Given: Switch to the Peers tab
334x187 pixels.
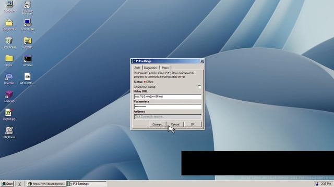Looking at the screenshot, I should (165, 68).
